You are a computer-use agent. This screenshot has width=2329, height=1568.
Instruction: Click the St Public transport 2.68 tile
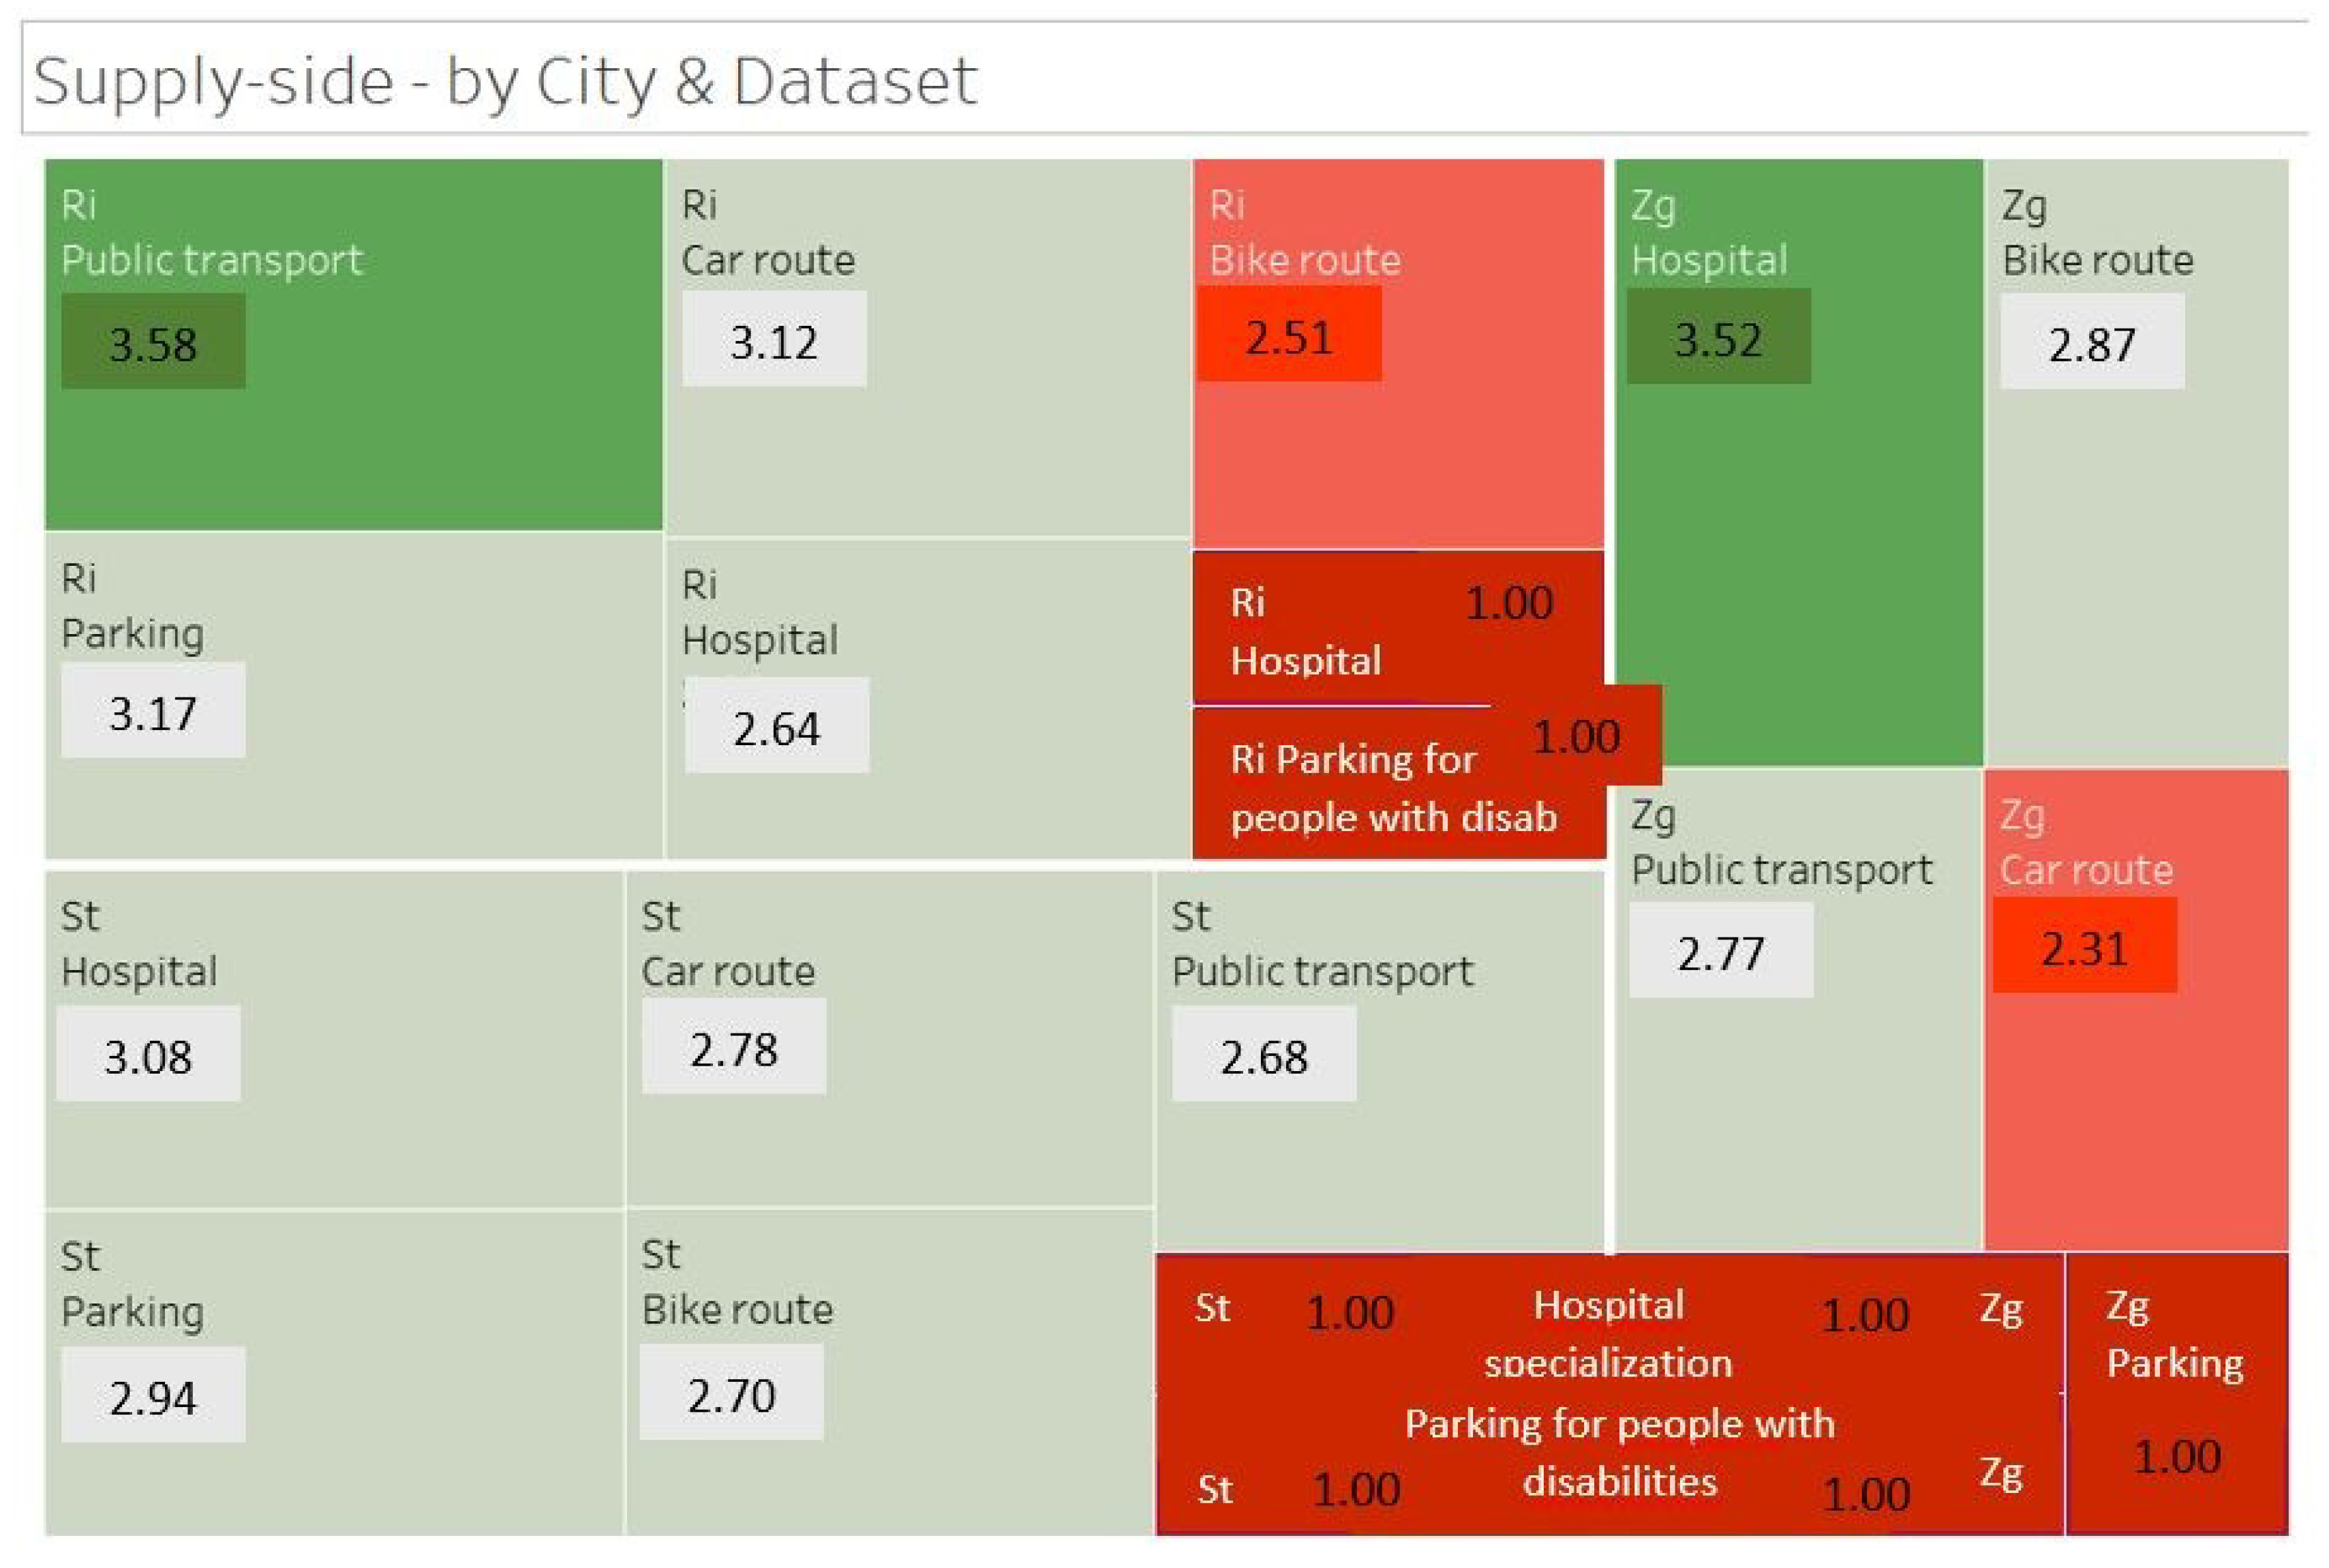(1380, 1061)
